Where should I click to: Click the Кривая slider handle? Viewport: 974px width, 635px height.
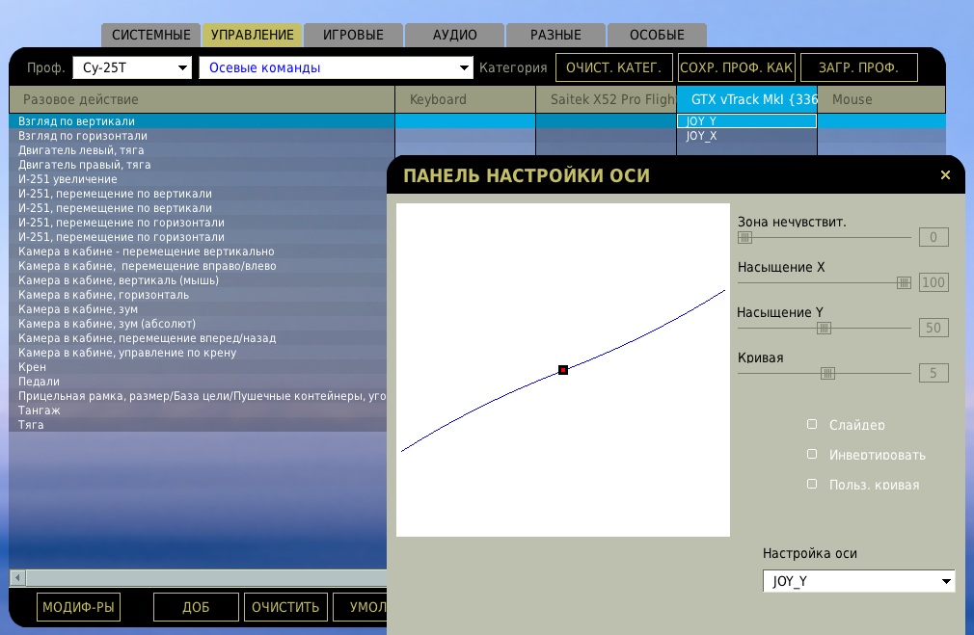pyautogui.click(x=827, y=373)
